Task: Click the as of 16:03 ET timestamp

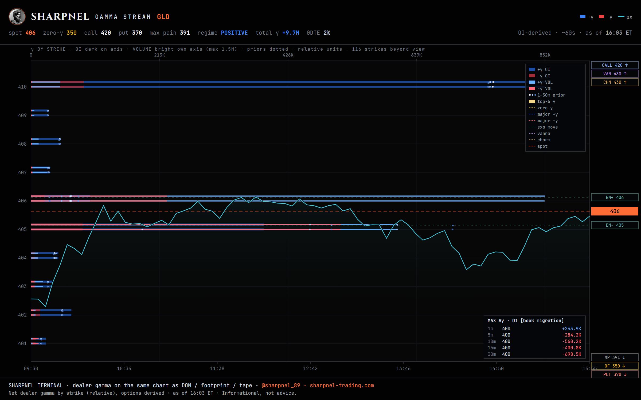Action: click(609, 33)
